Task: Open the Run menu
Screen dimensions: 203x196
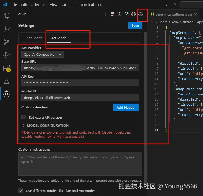Action: coord(73,5)
